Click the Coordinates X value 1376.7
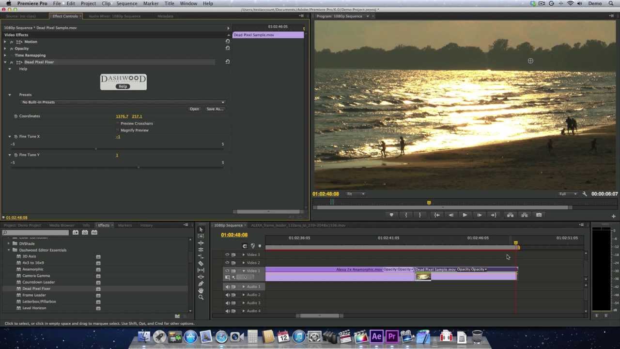This screenshot has height=349, width=620. [122, 116]
